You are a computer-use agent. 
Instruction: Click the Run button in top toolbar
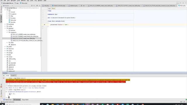pyautogui.click(x=181, y=3)
